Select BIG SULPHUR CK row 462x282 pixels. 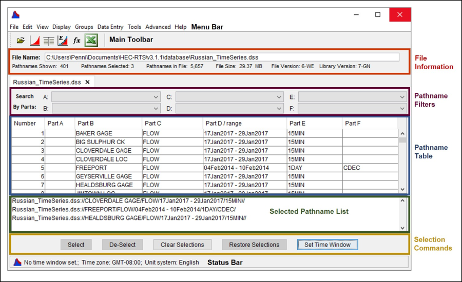(x=205, y=142)
